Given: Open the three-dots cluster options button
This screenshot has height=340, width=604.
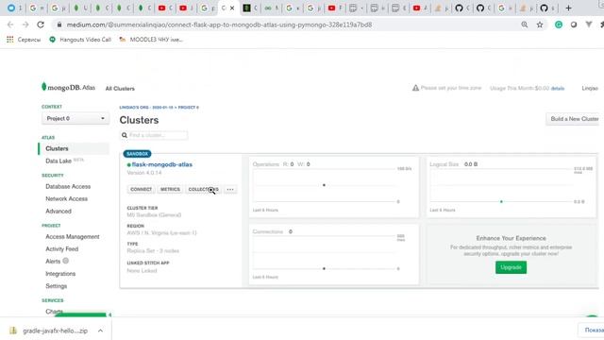Looking at the screenshot, I should (230, 189).
